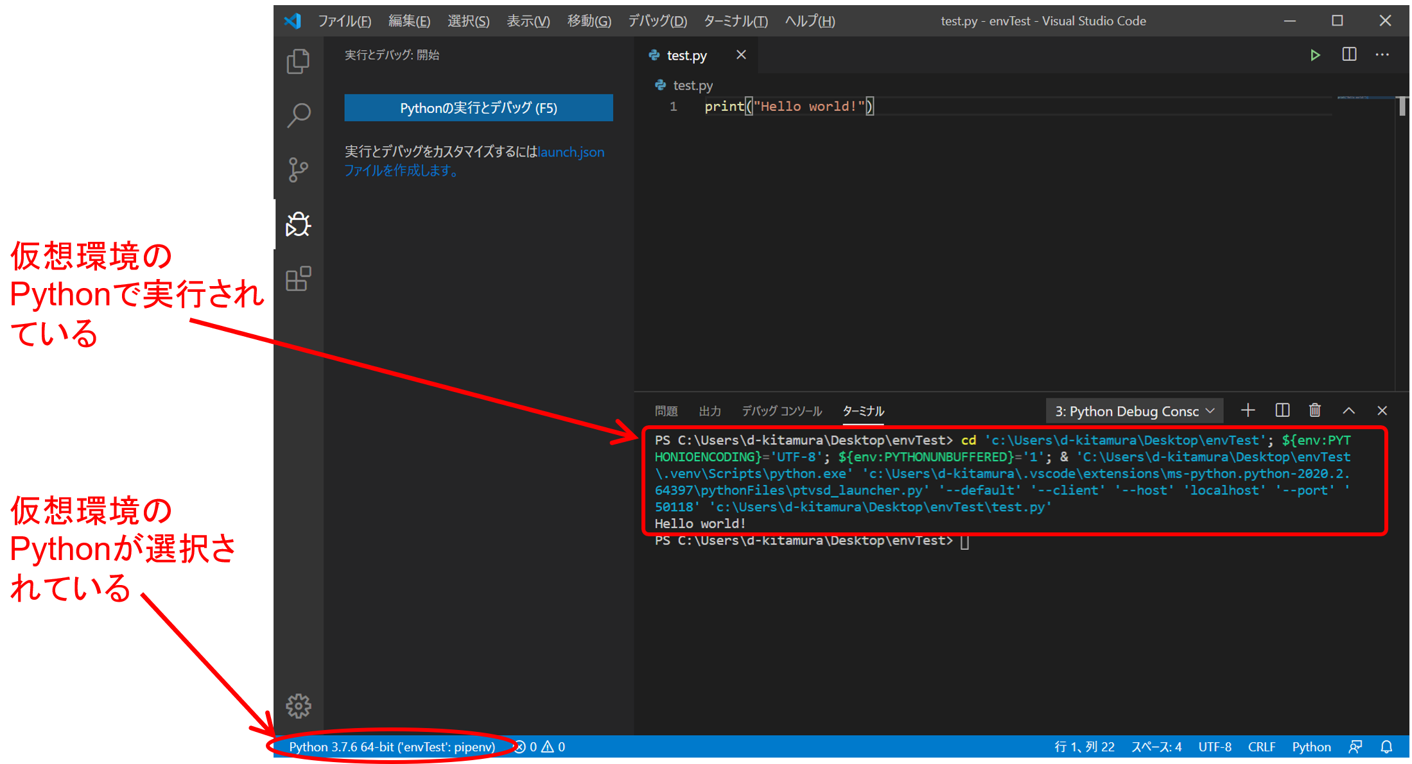The image size is (1412, 764).
Task: Click the VS Code logo icon
Action: [x=293, y=21]
